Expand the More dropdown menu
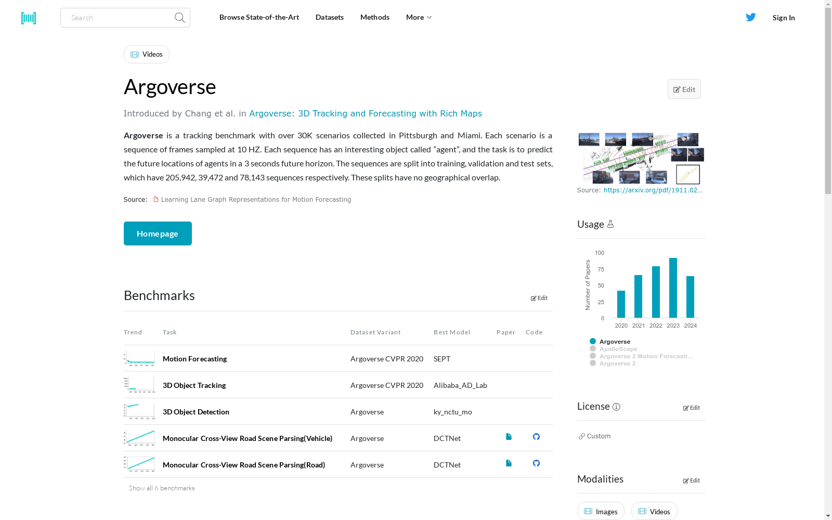832x520 pixels. click(419, 17)
